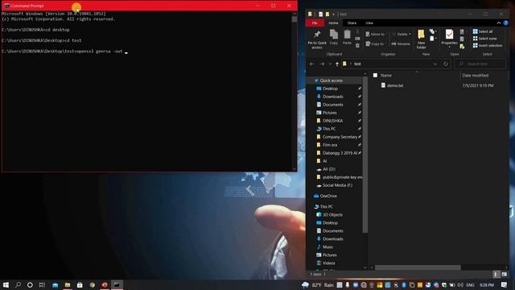Click the Command Prompt scrollbar up arrow
The width and height of the screenshot is (515, 290).
coord(294,14)
